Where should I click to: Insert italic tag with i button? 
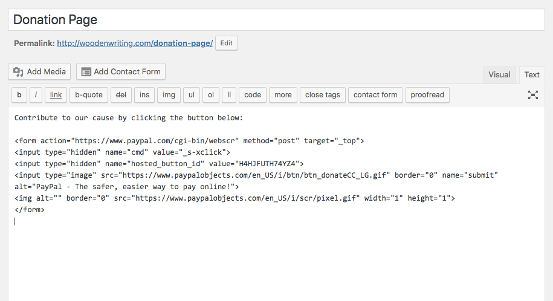[x=36, y=95]
